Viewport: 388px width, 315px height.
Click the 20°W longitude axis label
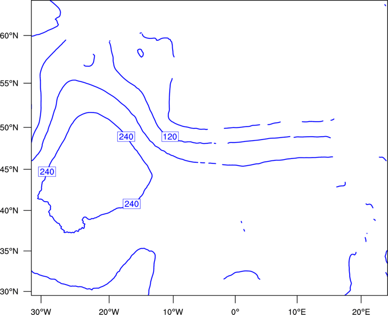109,312
